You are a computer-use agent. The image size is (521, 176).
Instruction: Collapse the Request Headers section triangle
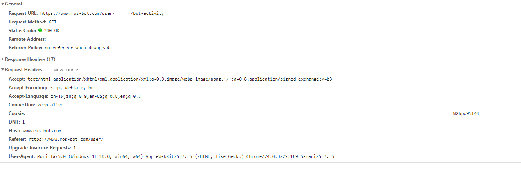(2, 70)
